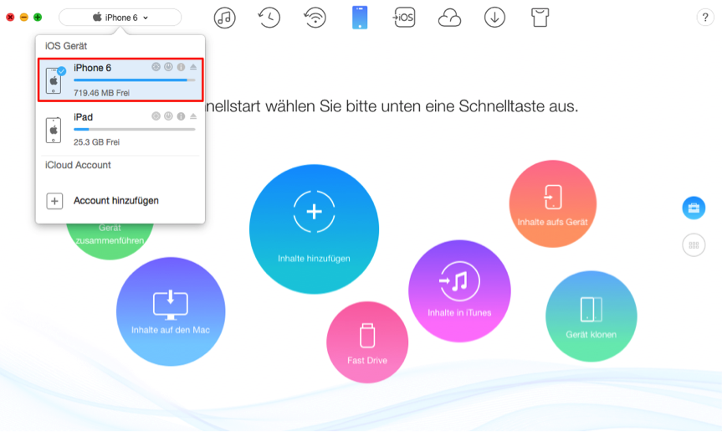Open the Inhalte auf den Mac shortcut

click(x=171, y=311)
